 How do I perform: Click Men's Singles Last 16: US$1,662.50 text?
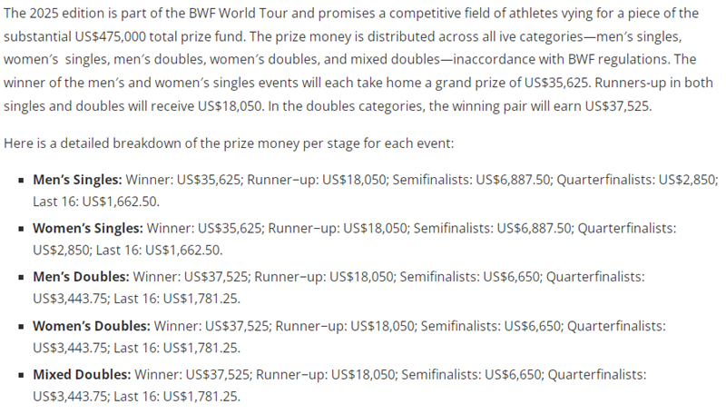(x=96, y=202)
